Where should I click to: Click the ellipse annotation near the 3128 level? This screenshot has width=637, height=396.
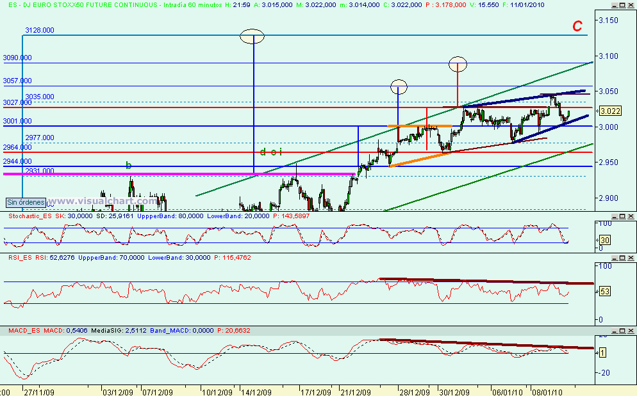tap(252, 36)
